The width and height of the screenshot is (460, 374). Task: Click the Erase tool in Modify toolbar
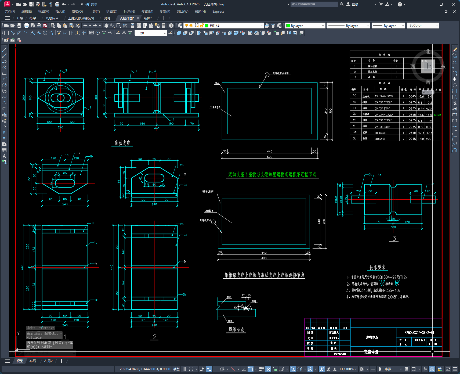(x=455, y=50)
